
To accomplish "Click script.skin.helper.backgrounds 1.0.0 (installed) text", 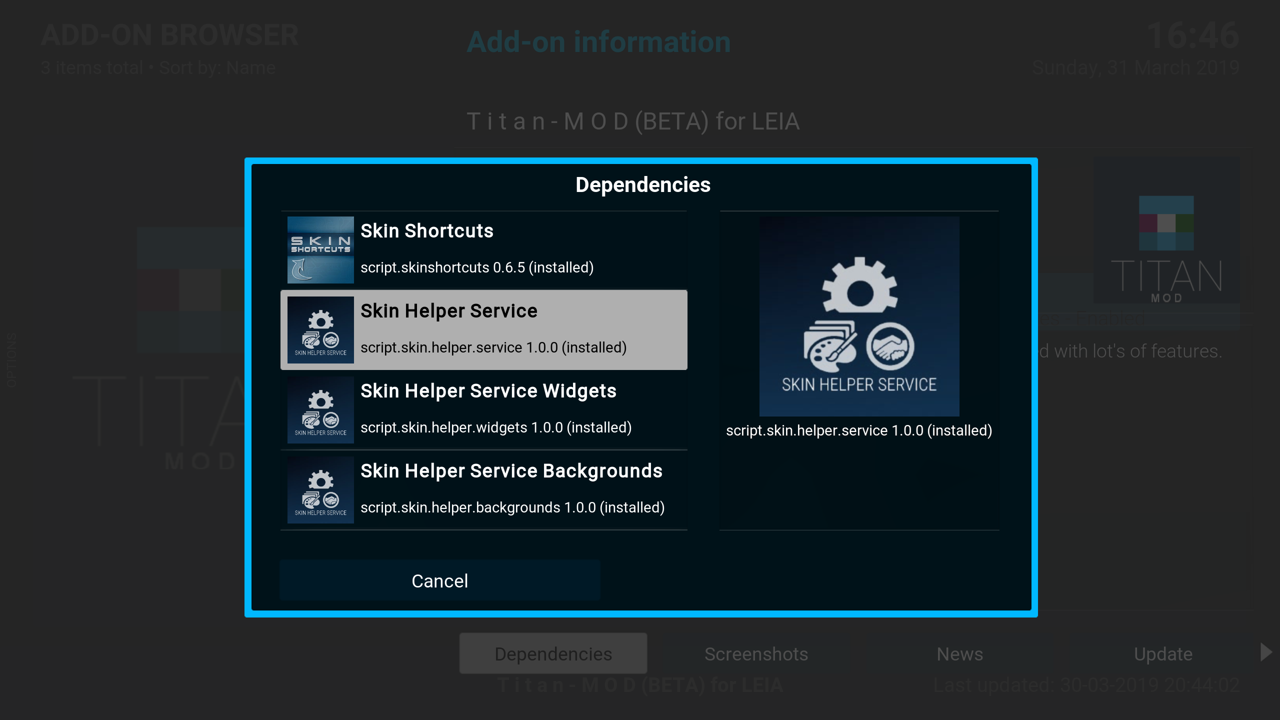I will pyautogui.click(x=512, y=507).
